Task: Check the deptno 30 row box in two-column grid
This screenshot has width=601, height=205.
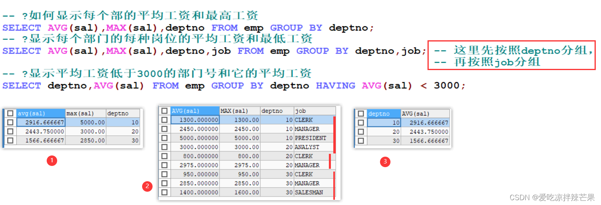Action: click(x=361, y=141)
